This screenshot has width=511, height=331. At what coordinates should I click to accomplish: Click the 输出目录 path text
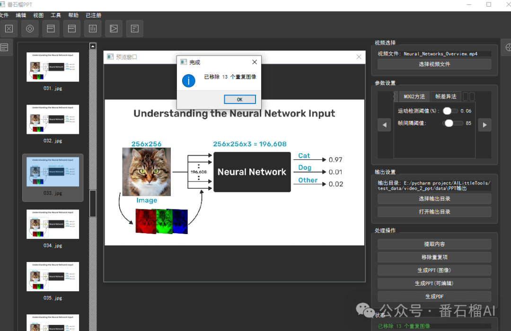click(x=434, y=186)
